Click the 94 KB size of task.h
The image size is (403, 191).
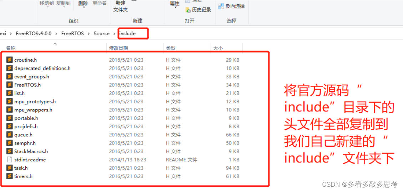point(233,168)
